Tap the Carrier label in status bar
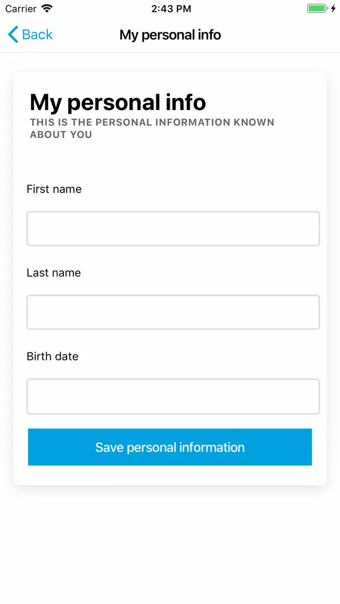The width and height of the screenshot is (340, 604). 21,9
